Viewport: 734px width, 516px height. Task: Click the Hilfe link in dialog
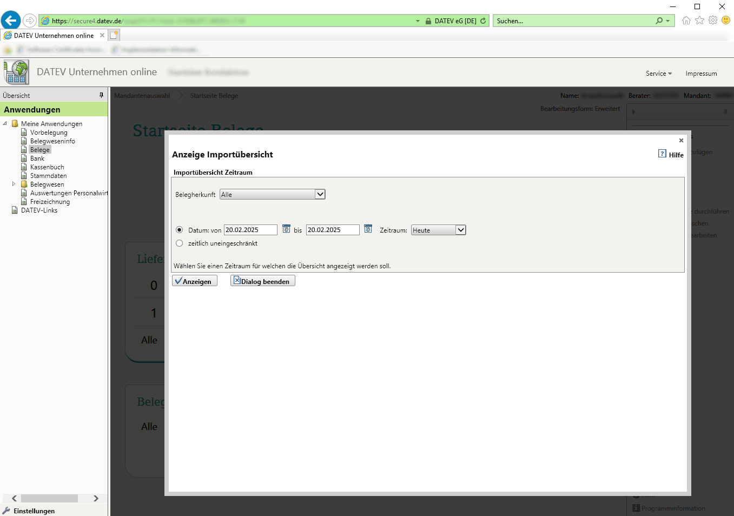[676, 155]
